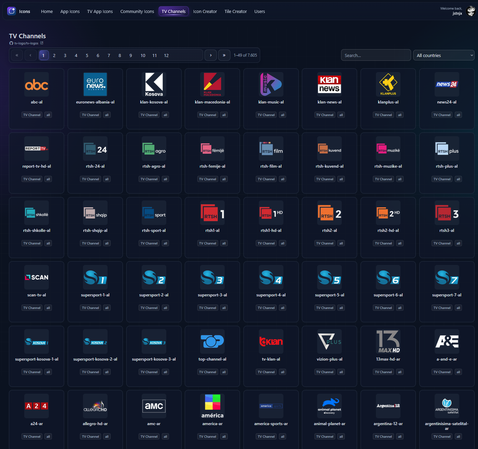The image size is (478, 449).
Task: Select the euronews-albania-al logo
Action: pos(95,84)
